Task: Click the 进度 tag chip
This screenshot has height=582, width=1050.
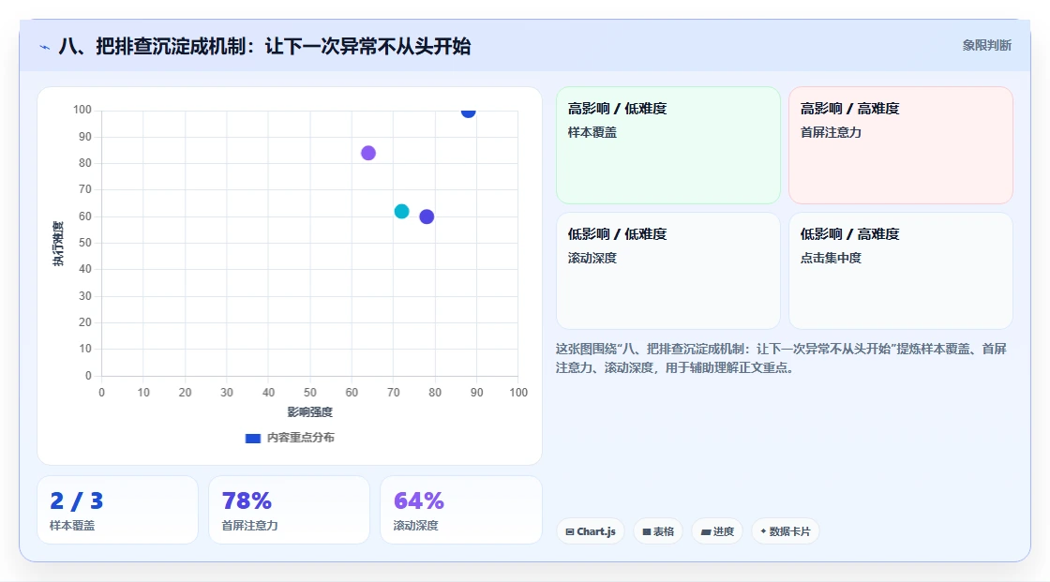Action: tap(717, 531)
